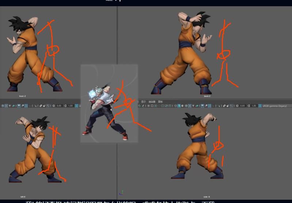The height and width of the screenshot is (203, 292).
Task: Toggle X-ray mode in right panel toolbar
Action: [224, 106]
